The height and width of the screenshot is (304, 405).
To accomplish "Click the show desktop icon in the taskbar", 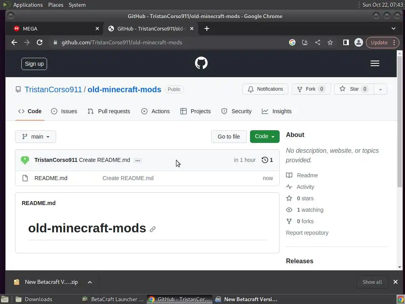I will pos(5,299).
